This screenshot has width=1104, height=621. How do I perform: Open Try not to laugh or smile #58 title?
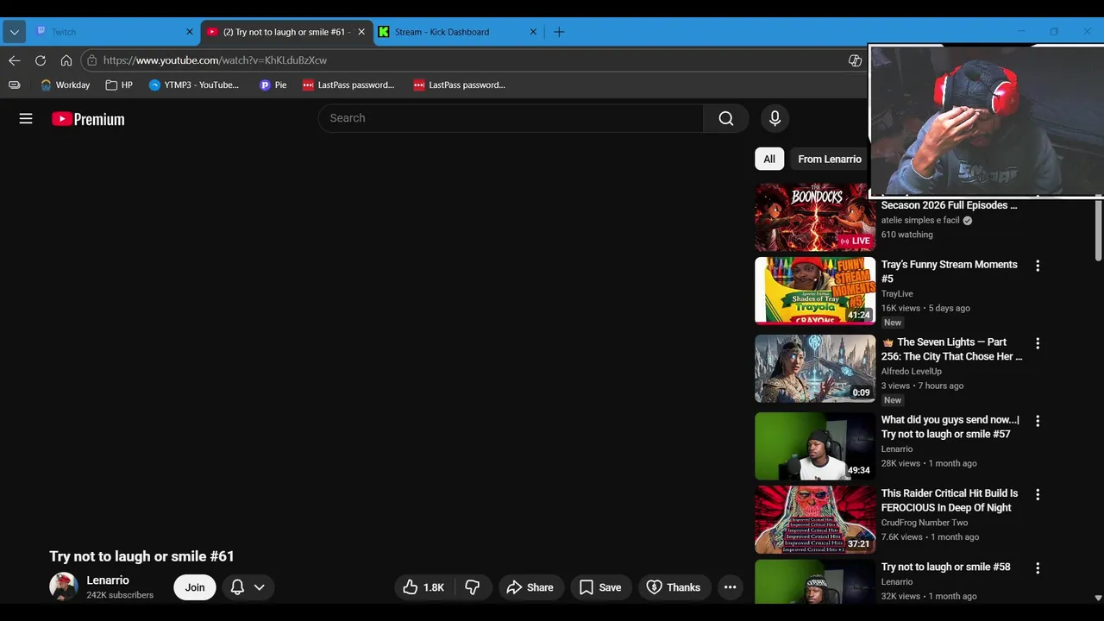pyautogui.click(x=945, y=567)
